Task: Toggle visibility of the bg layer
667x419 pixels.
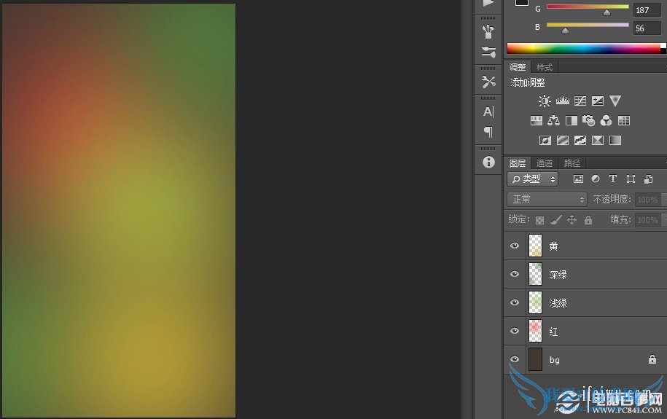Action: point(515,359)
